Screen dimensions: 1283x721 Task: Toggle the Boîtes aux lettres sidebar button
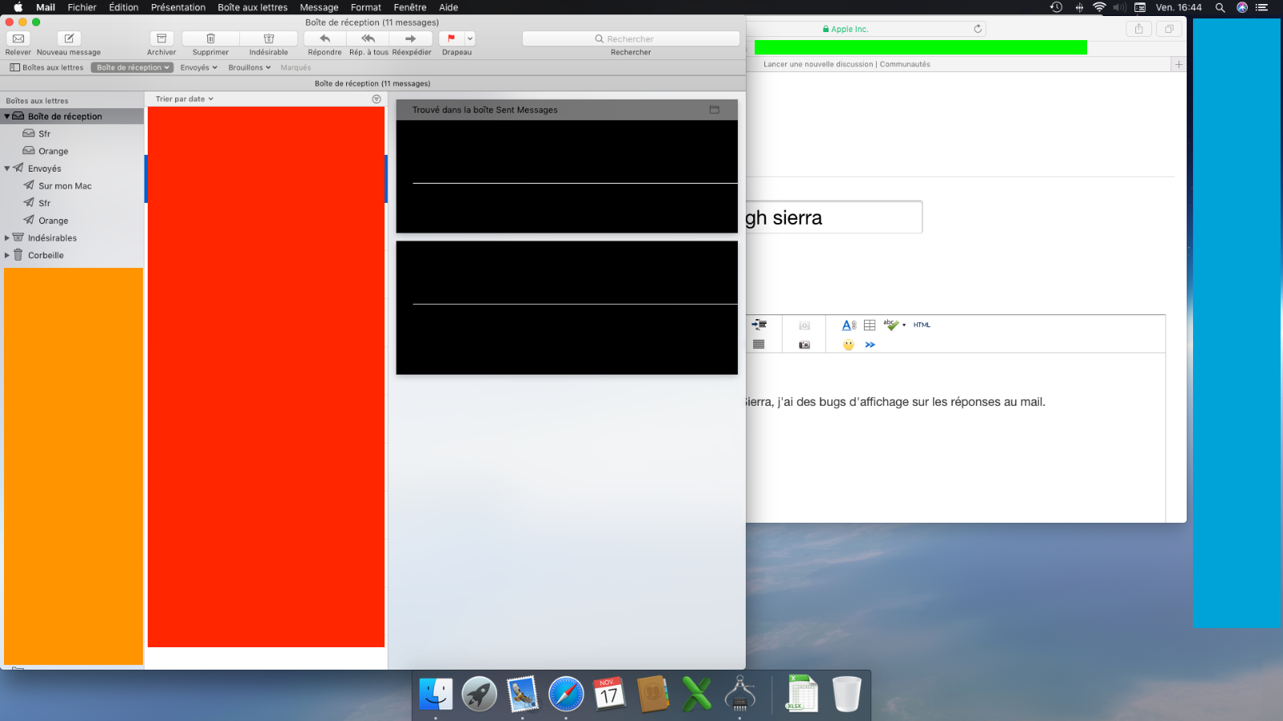[47, 67]
